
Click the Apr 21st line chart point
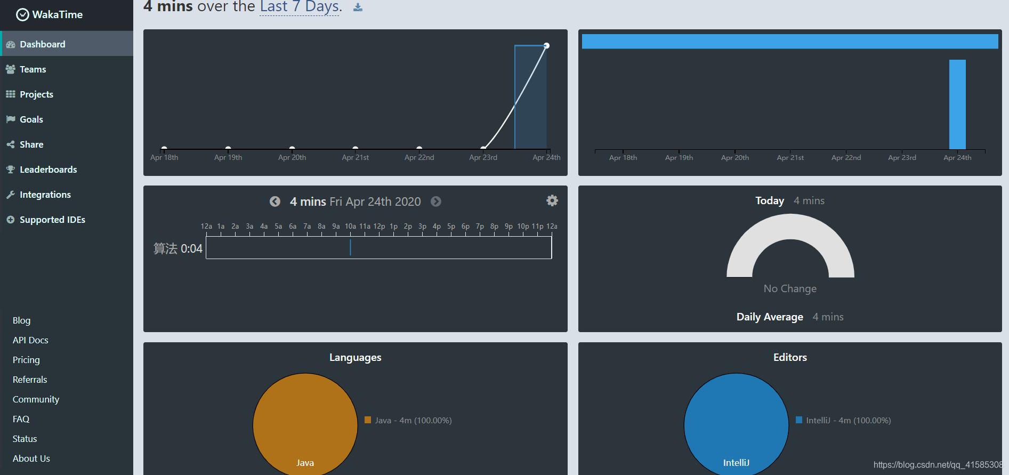pyautogui.click(x=355, y=148)
